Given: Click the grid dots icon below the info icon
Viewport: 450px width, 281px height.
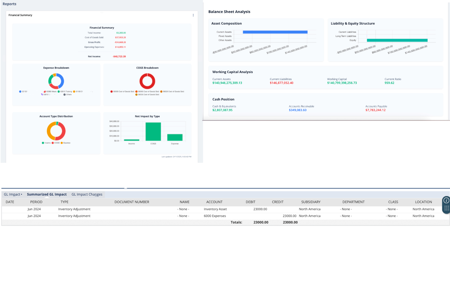Looking at the screenshot, I should 446,209.
